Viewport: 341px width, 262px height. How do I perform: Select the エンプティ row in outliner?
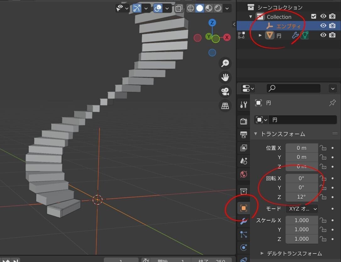click(289, 26)
